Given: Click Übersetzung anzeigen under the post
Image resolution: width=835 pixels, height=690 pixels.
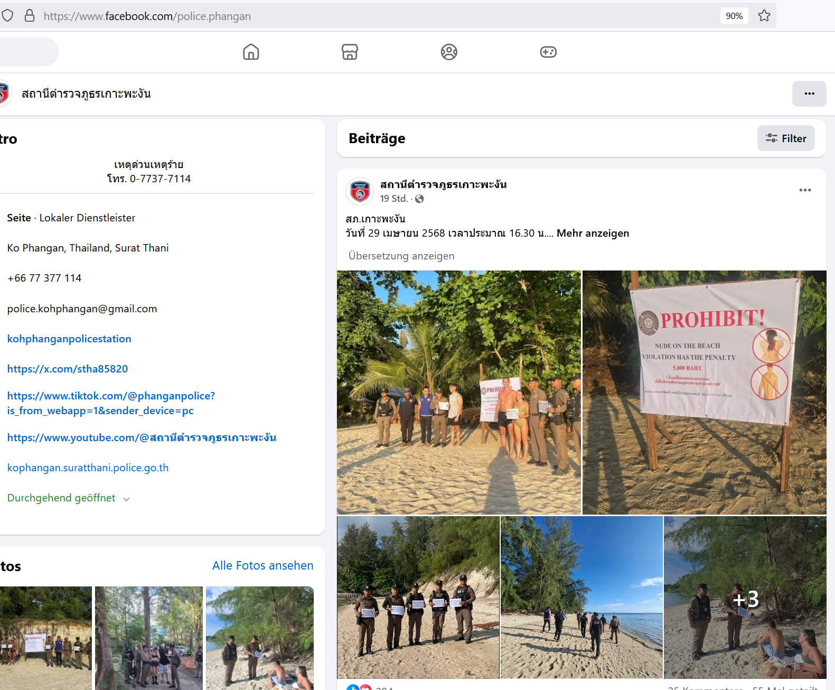Looking at the screenshot, I should [x=401, y=256].
